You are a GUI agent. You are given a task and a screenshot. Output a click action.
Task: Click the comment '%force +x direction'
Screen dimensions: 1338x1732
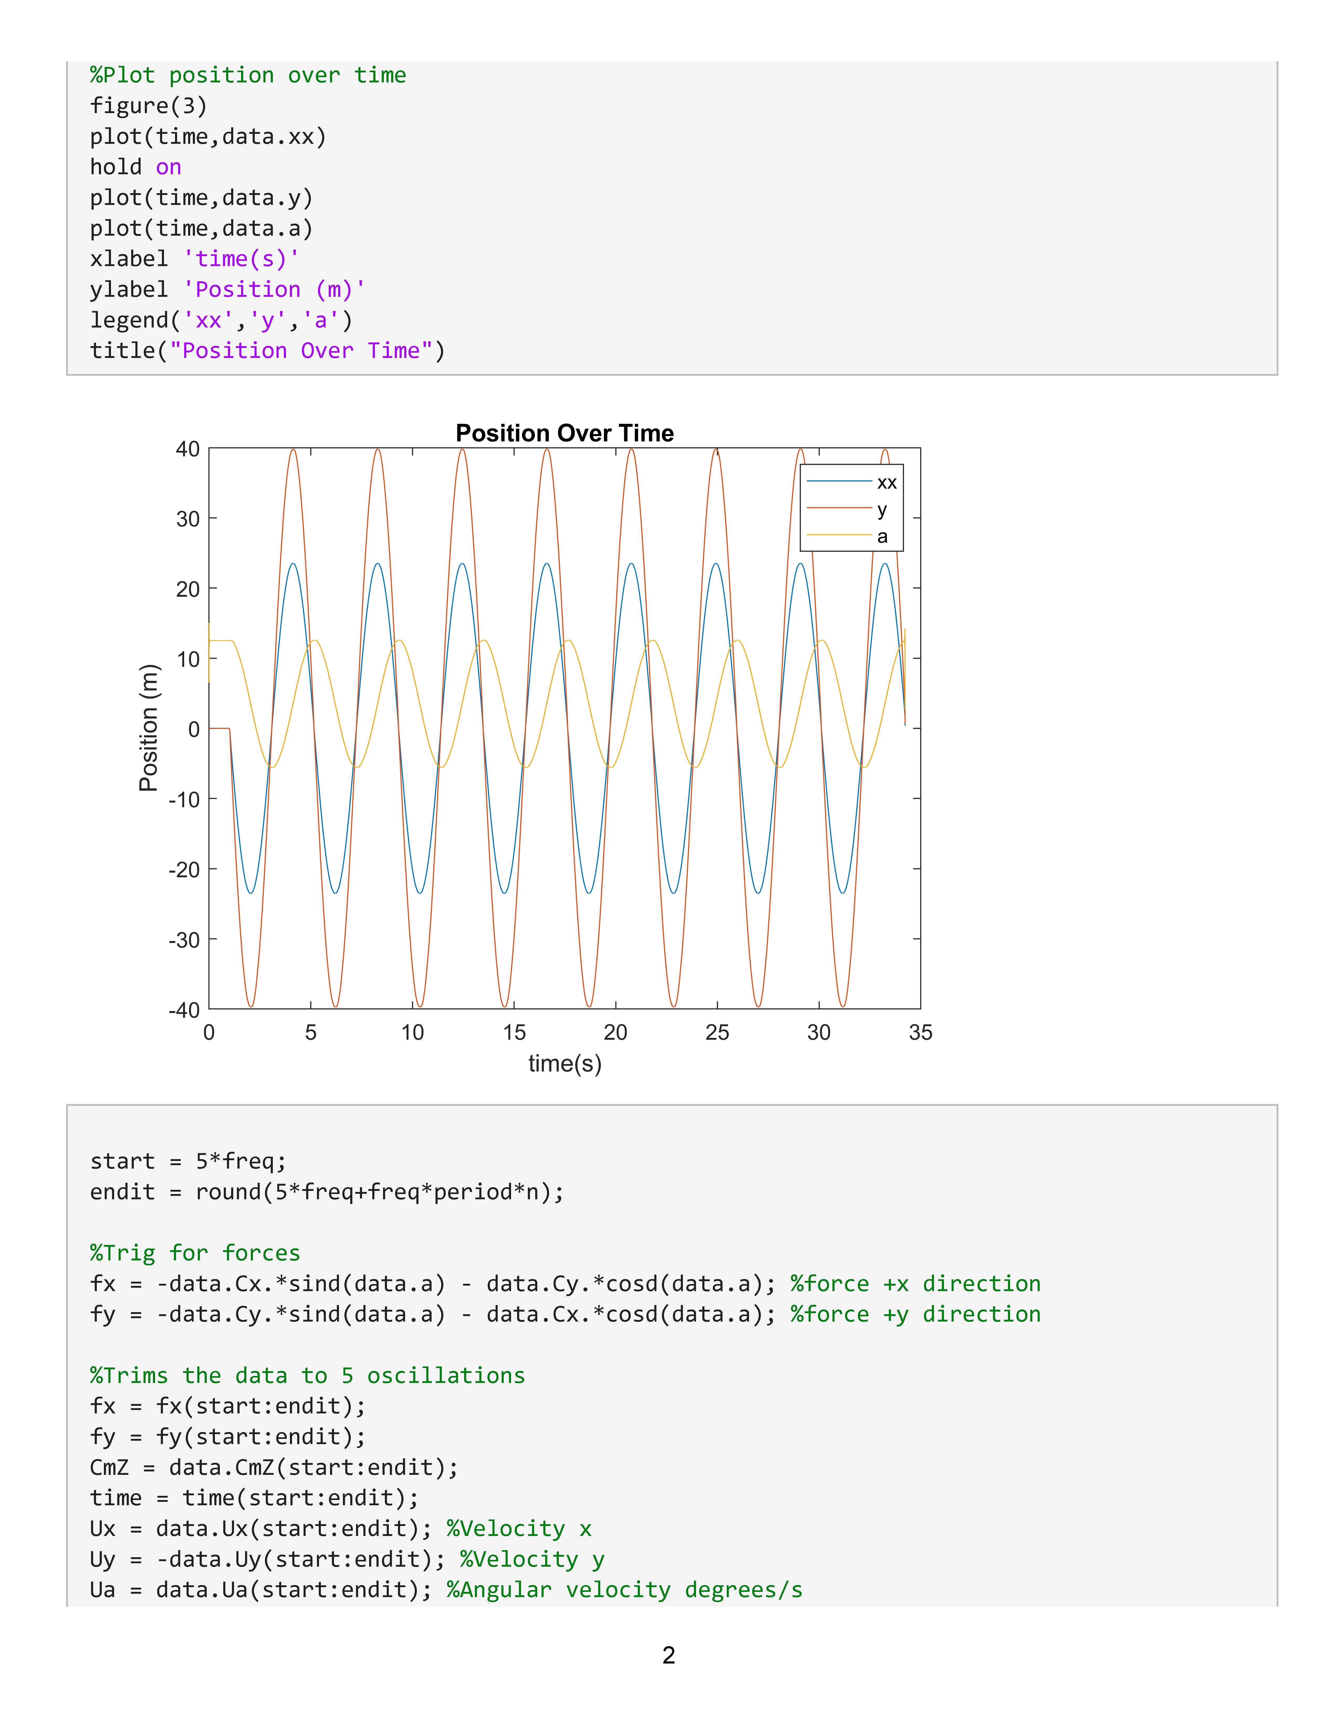tap(916, 1284)
